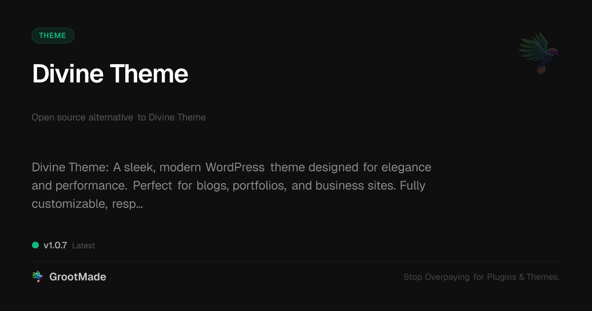Image resolution: width=592 pixels, height=311 pixels.
Task: Select the large Divine Theme heading
Action: click(x=110, y=74)
